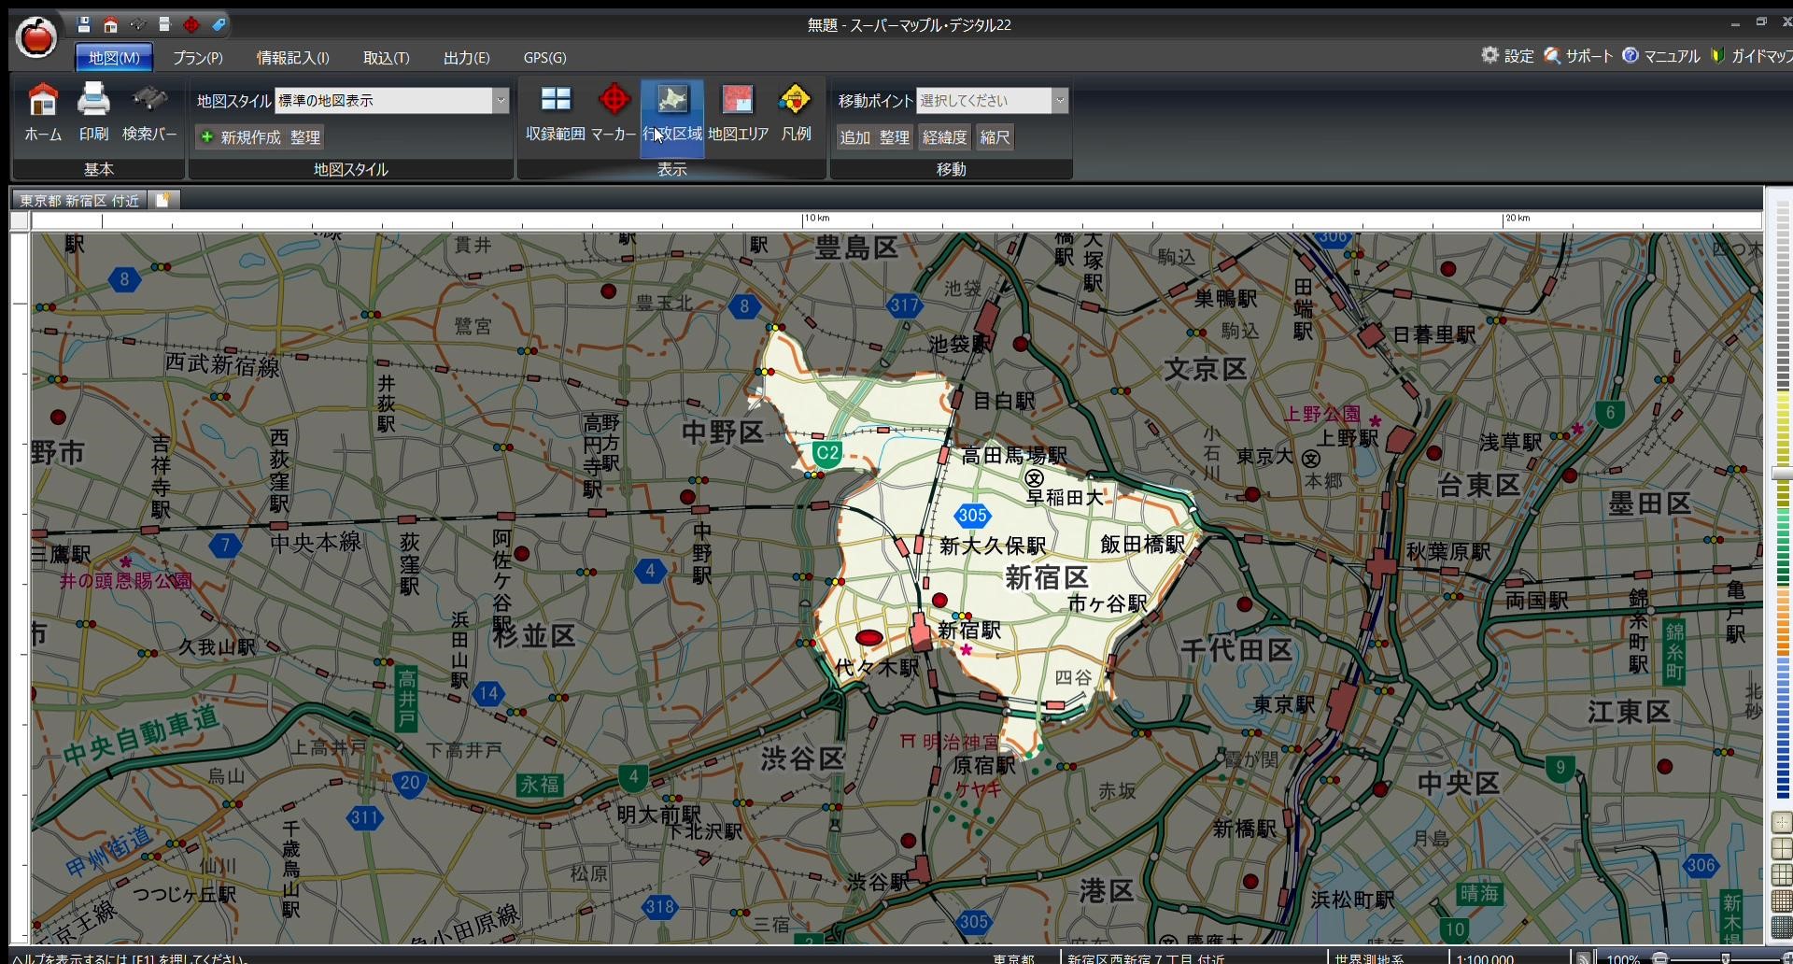Click the 千代田区 label on the map

pos(1236,650)
